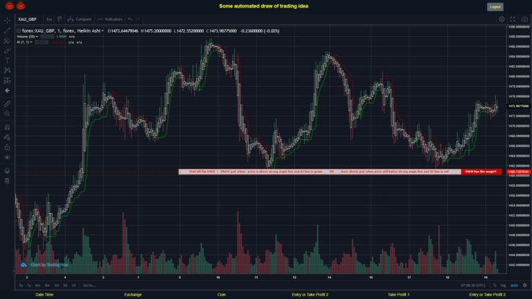
Task: Set time range to 5d
Action: pyautogui.click(x=65, y=285)
